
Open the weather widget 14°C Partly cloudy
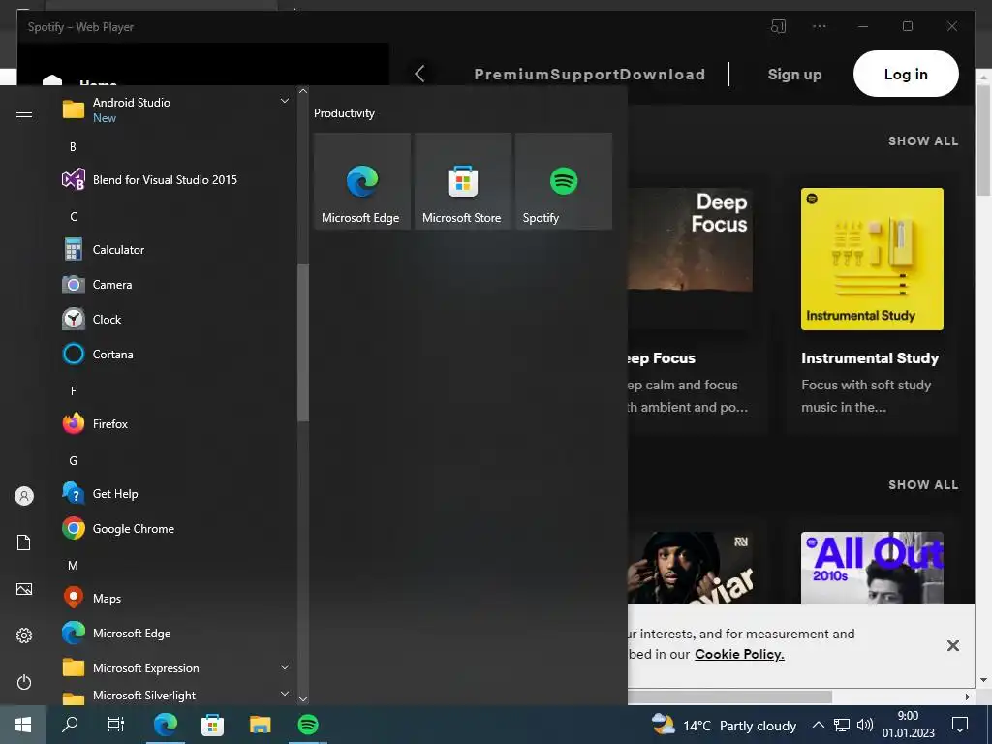tap(724, 725)
